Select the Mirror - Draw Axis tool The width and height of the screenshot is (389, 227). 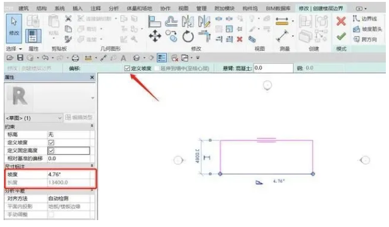(x=204, y=21)
